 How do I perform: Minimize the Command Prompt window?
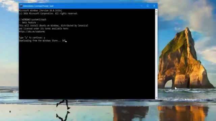pos(141,6)
